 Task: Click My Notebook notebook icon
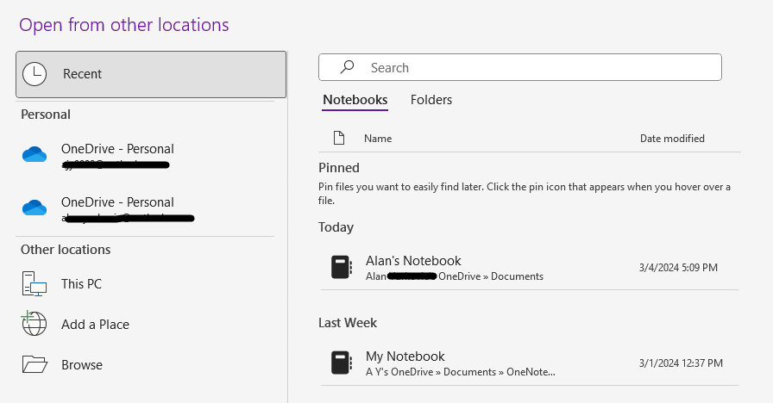tap(341, 363)
